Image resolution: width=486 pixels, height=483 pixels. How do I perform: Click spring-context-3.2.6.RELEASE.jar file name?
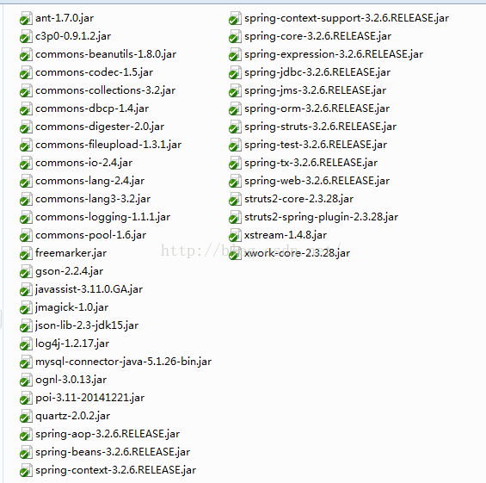tap(115, 470)
